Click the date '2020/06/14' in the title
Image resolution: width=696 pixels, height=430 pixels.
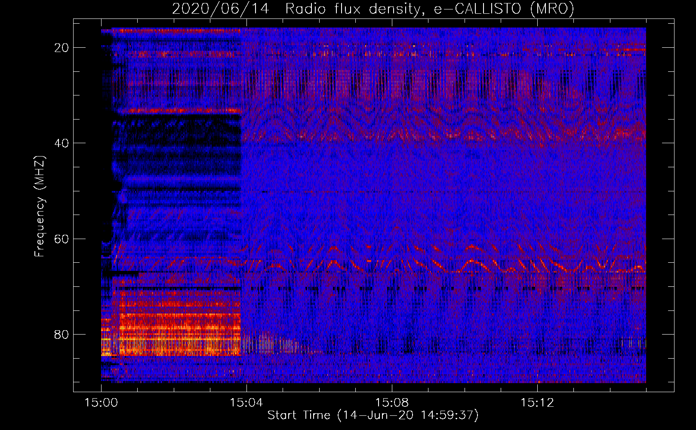click(221, 9)
